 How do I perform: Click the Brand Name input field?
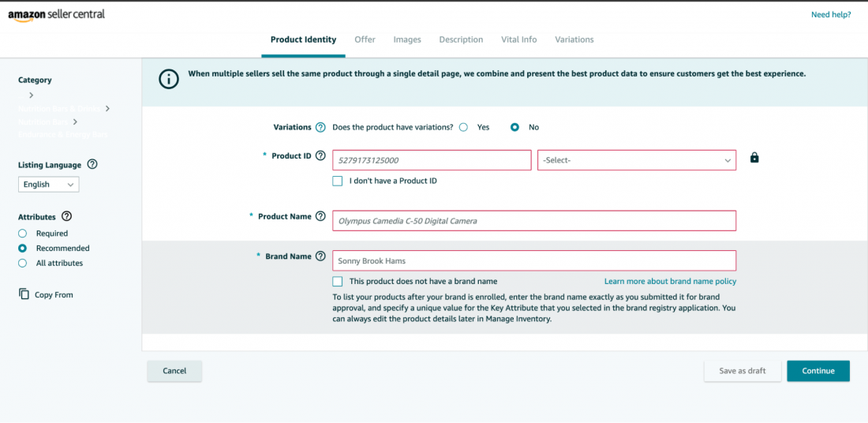click(x=534, y=260)
